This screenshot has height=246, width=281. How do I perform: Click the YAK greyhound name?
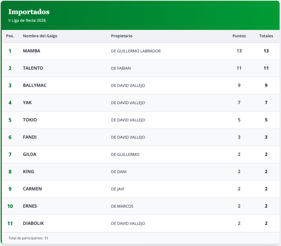[x=27, y=103]
